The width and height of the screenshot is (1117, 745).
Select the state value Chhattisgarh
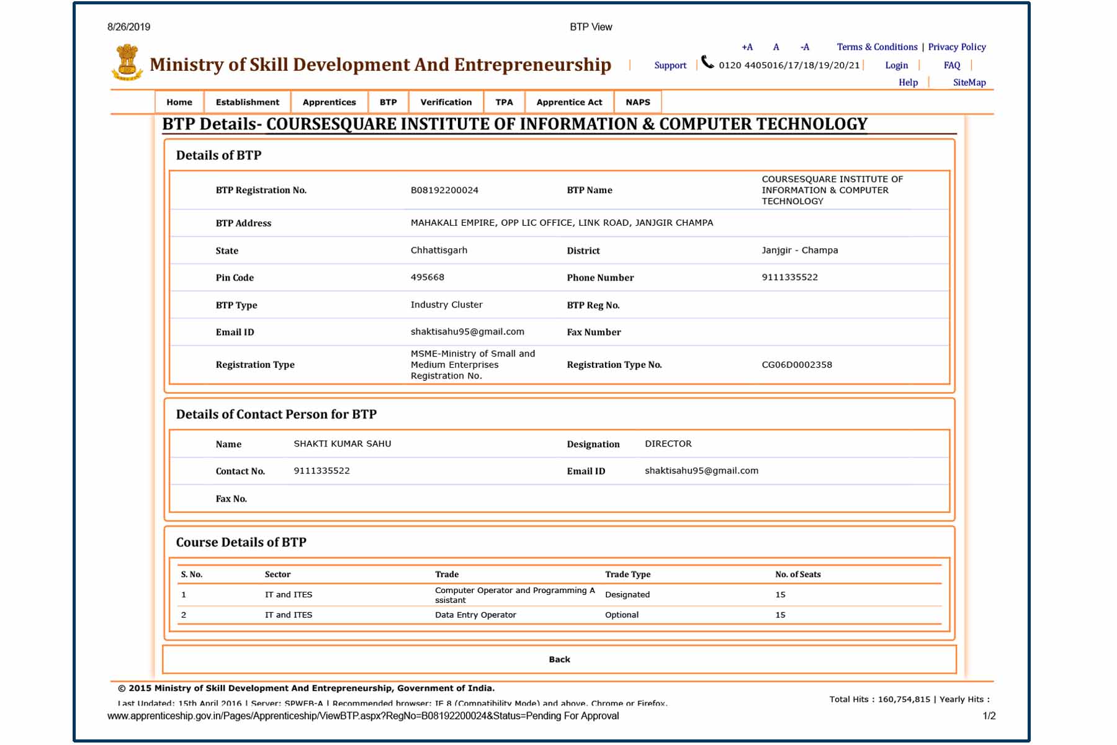click(x=439, y=251)
